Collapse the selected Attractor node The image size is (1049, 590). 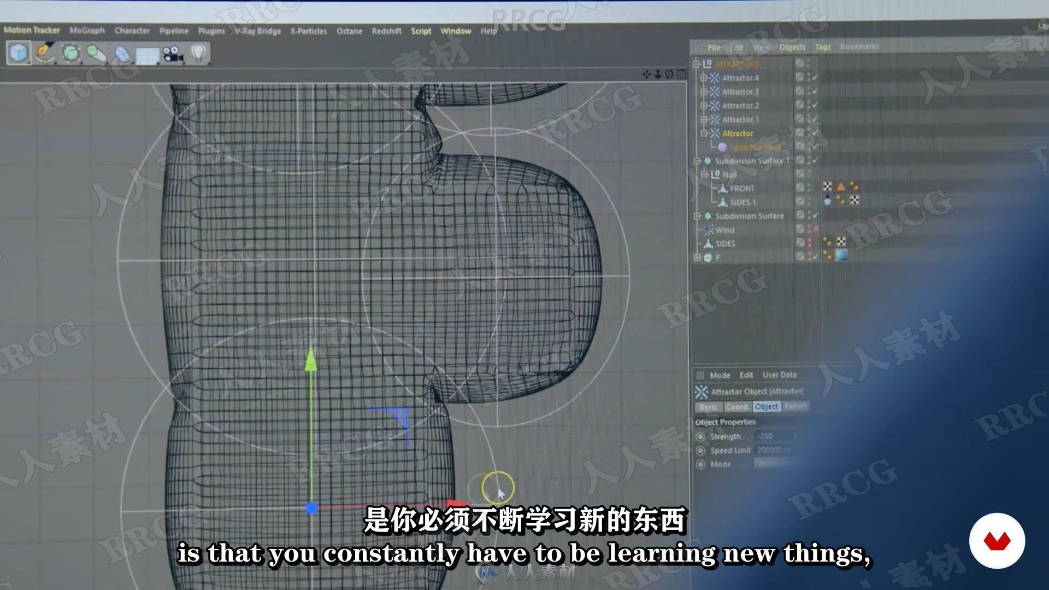click(704, 133)
